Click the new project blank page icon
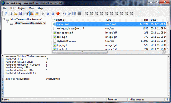This screenshot has width=171, height=103. tap(10, 13)
